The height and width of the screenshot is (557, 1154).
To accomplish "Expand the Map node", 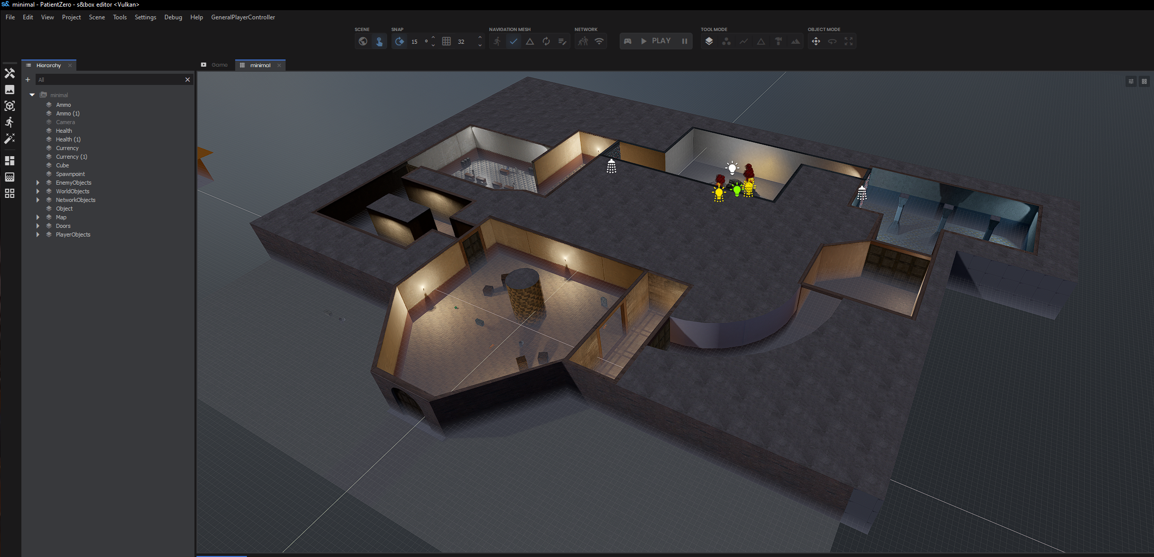I will [38, 217].
